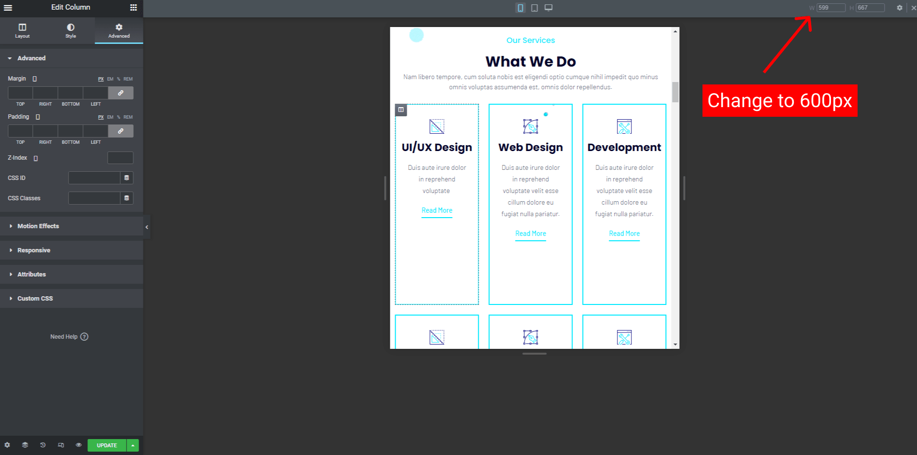Grab the right preview resize handle
This screenshot has width=917, height=455.
684,188
